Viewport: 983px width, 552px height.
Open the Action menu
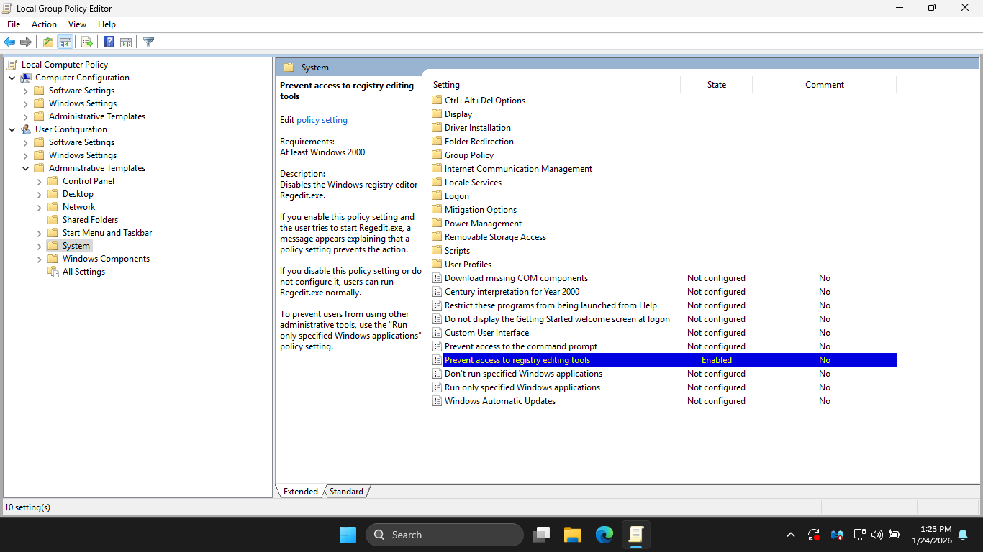pyautogui.click(x=44, y=24)
